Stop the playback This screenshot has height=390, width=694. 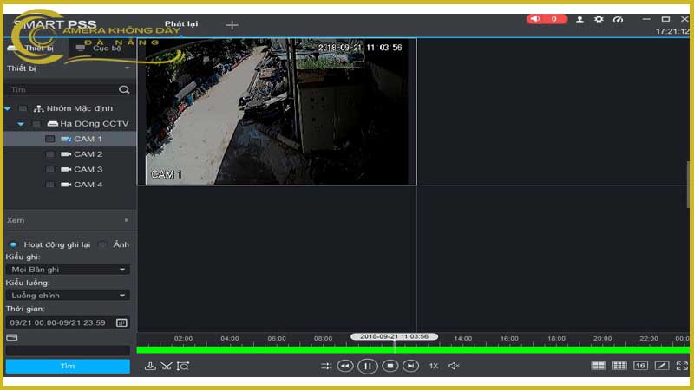[390, 366]
